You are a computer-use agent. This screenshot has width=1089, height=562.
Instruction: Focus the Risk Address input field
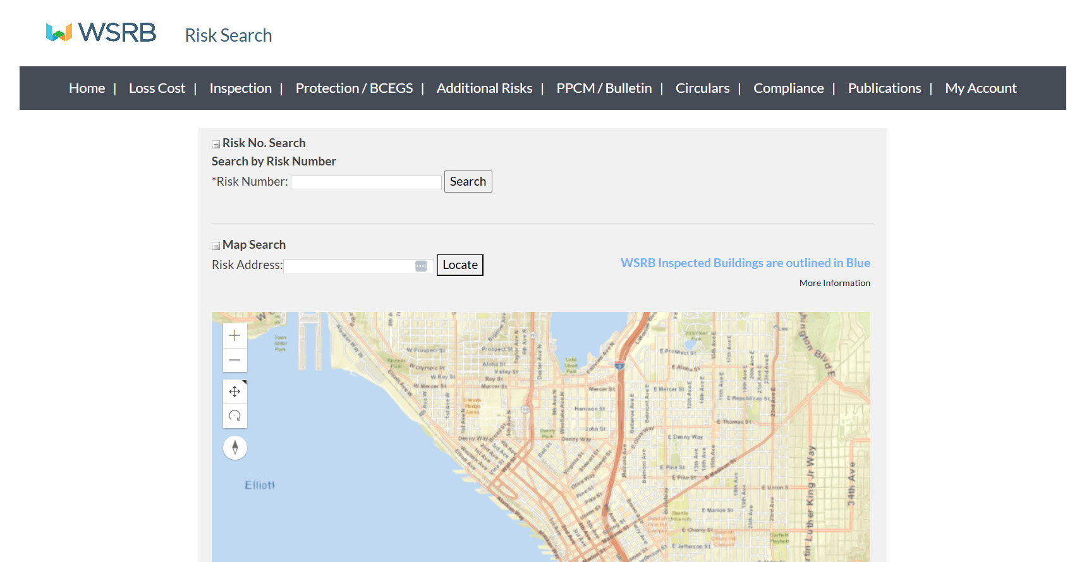357,266
